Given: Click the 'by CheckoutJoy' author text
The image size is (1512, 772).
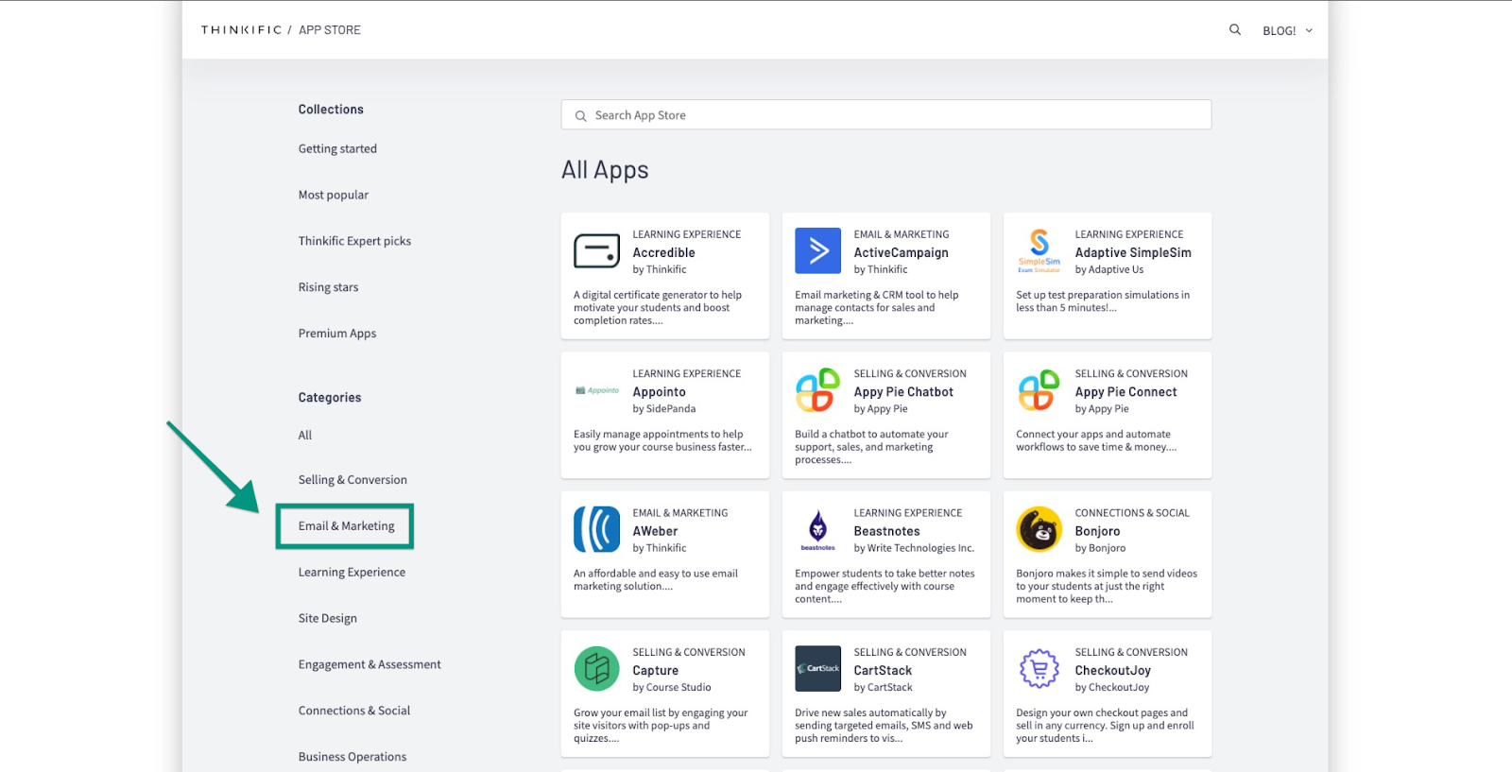Looking at the screenshot, I should coord(1111,688).
